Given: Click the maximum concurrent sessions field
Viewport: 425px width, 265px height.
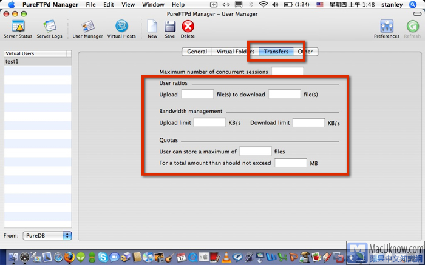Looking at the screenshot, I should click(287, 72).
